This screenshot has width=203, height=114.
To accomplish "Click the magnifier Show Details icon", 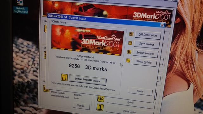I will (x=128, y=60).
